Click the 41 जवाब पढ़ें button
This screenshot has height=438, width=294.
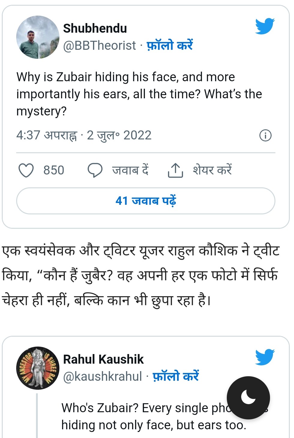tap(146, 201)
